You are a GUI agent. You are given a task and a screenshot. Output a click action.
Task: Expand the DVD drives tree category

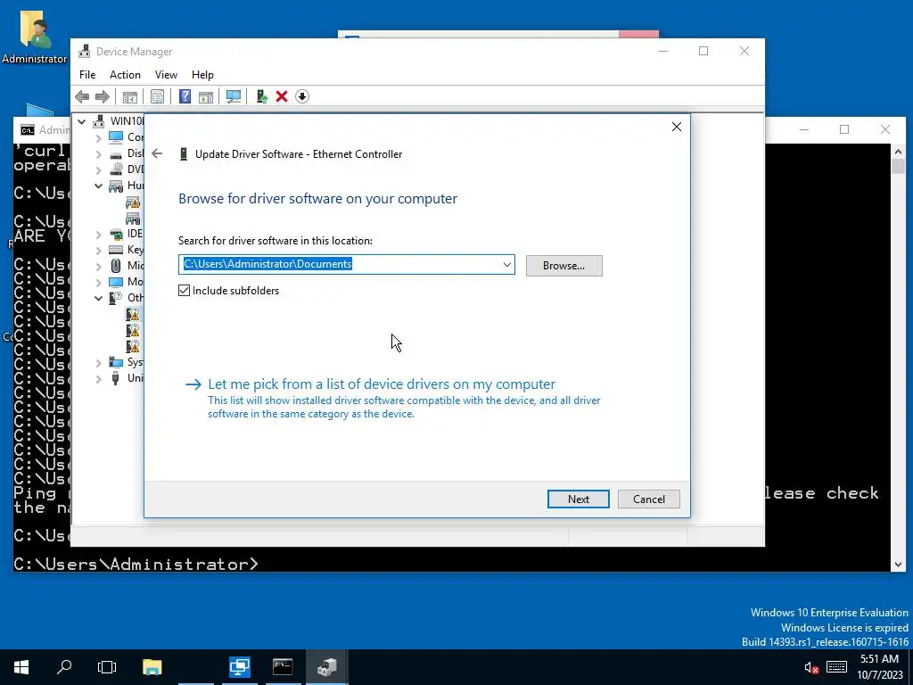click(98, 170)
